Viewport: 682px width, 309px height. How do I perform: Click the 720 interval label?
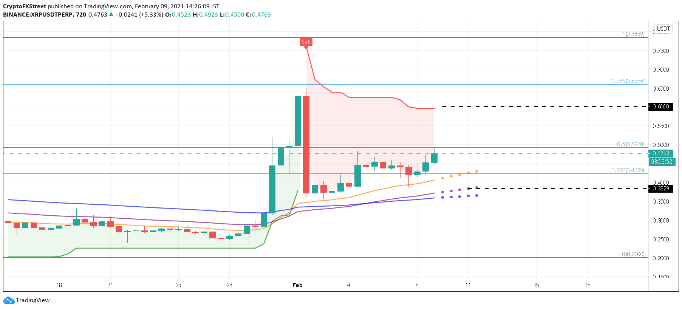pos(81,15)
